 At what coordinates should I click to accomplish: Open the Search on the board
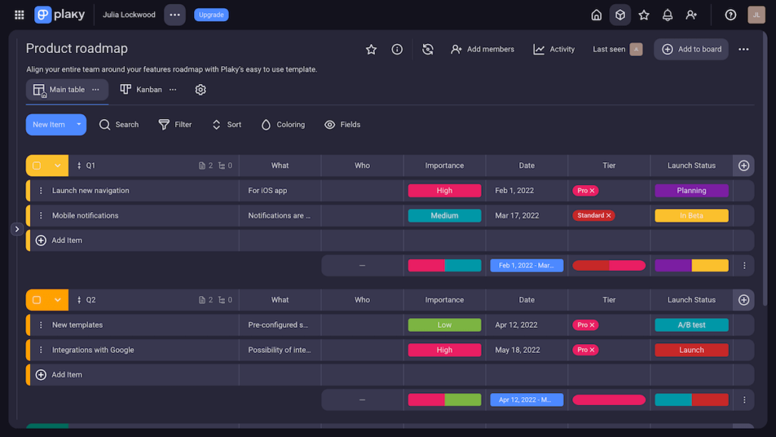click(x=119, y=124)
